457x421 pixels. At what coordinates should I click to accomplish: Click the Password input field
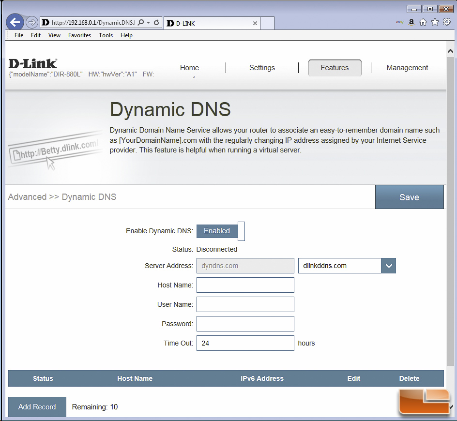coord(245,324)
